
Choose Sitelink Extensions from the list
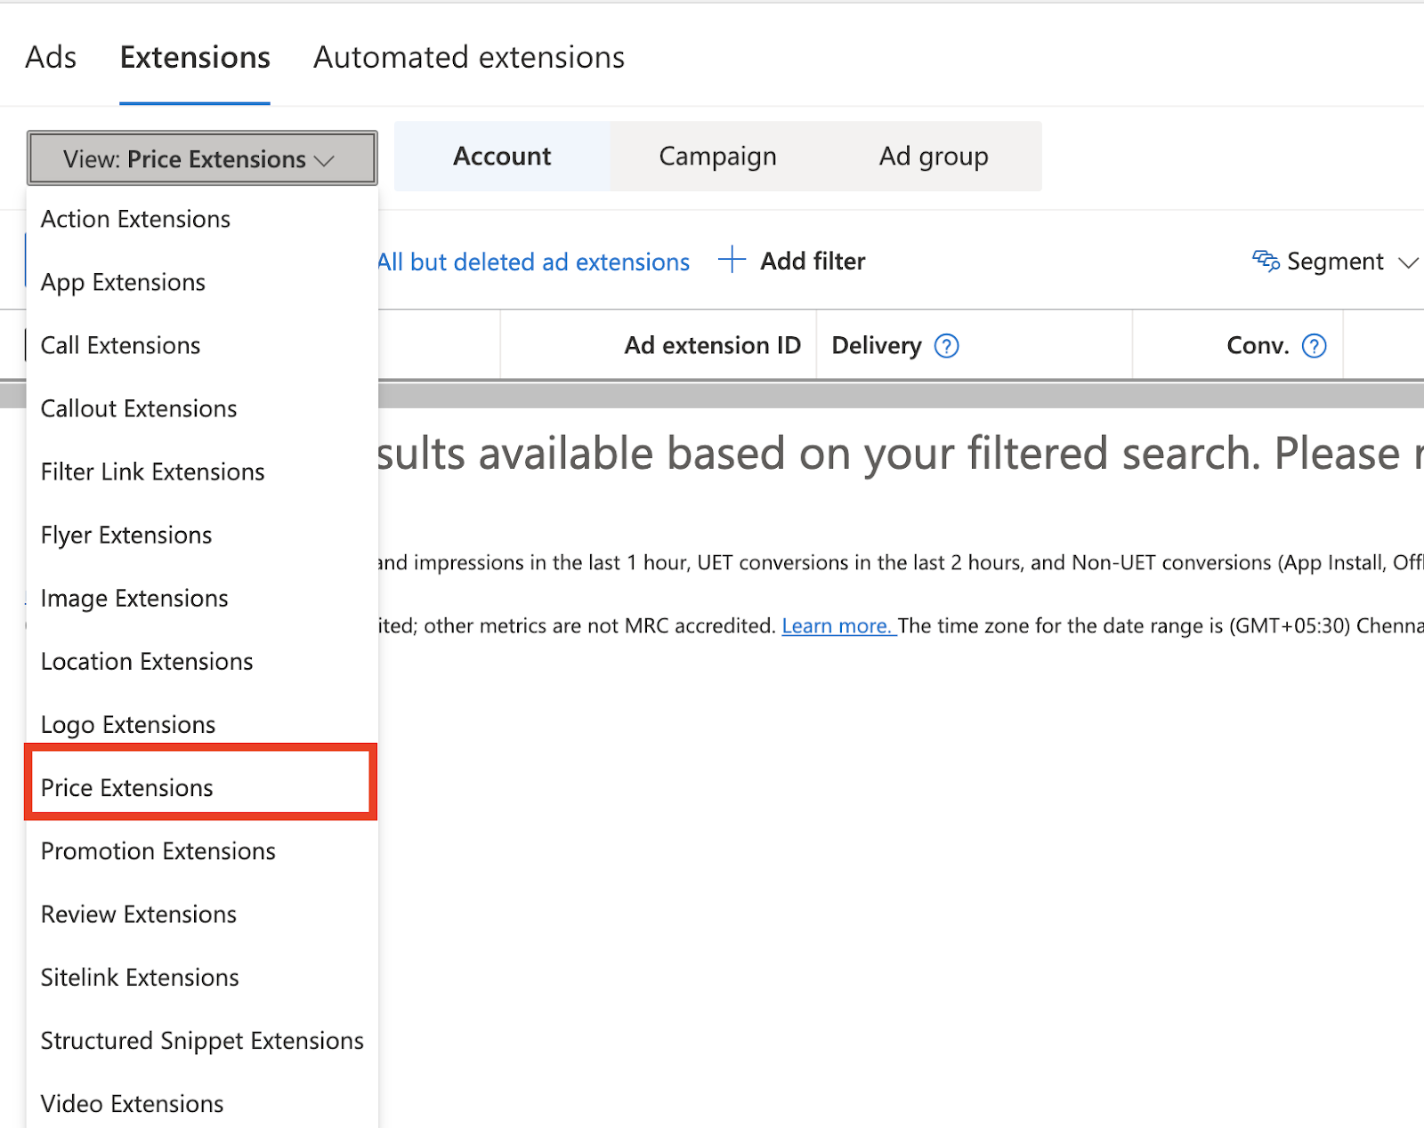[x=140, y=978]
